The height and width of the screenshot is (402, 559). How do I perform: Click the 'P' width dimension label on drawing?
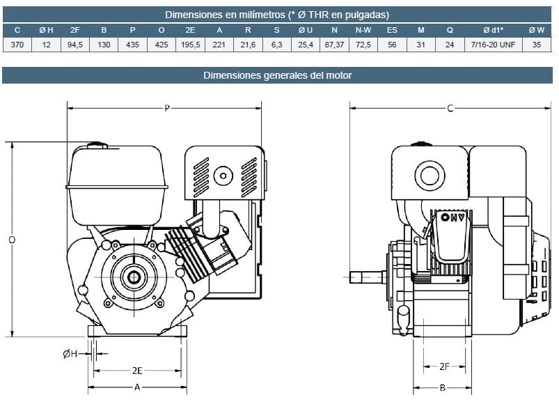(167, 108)
